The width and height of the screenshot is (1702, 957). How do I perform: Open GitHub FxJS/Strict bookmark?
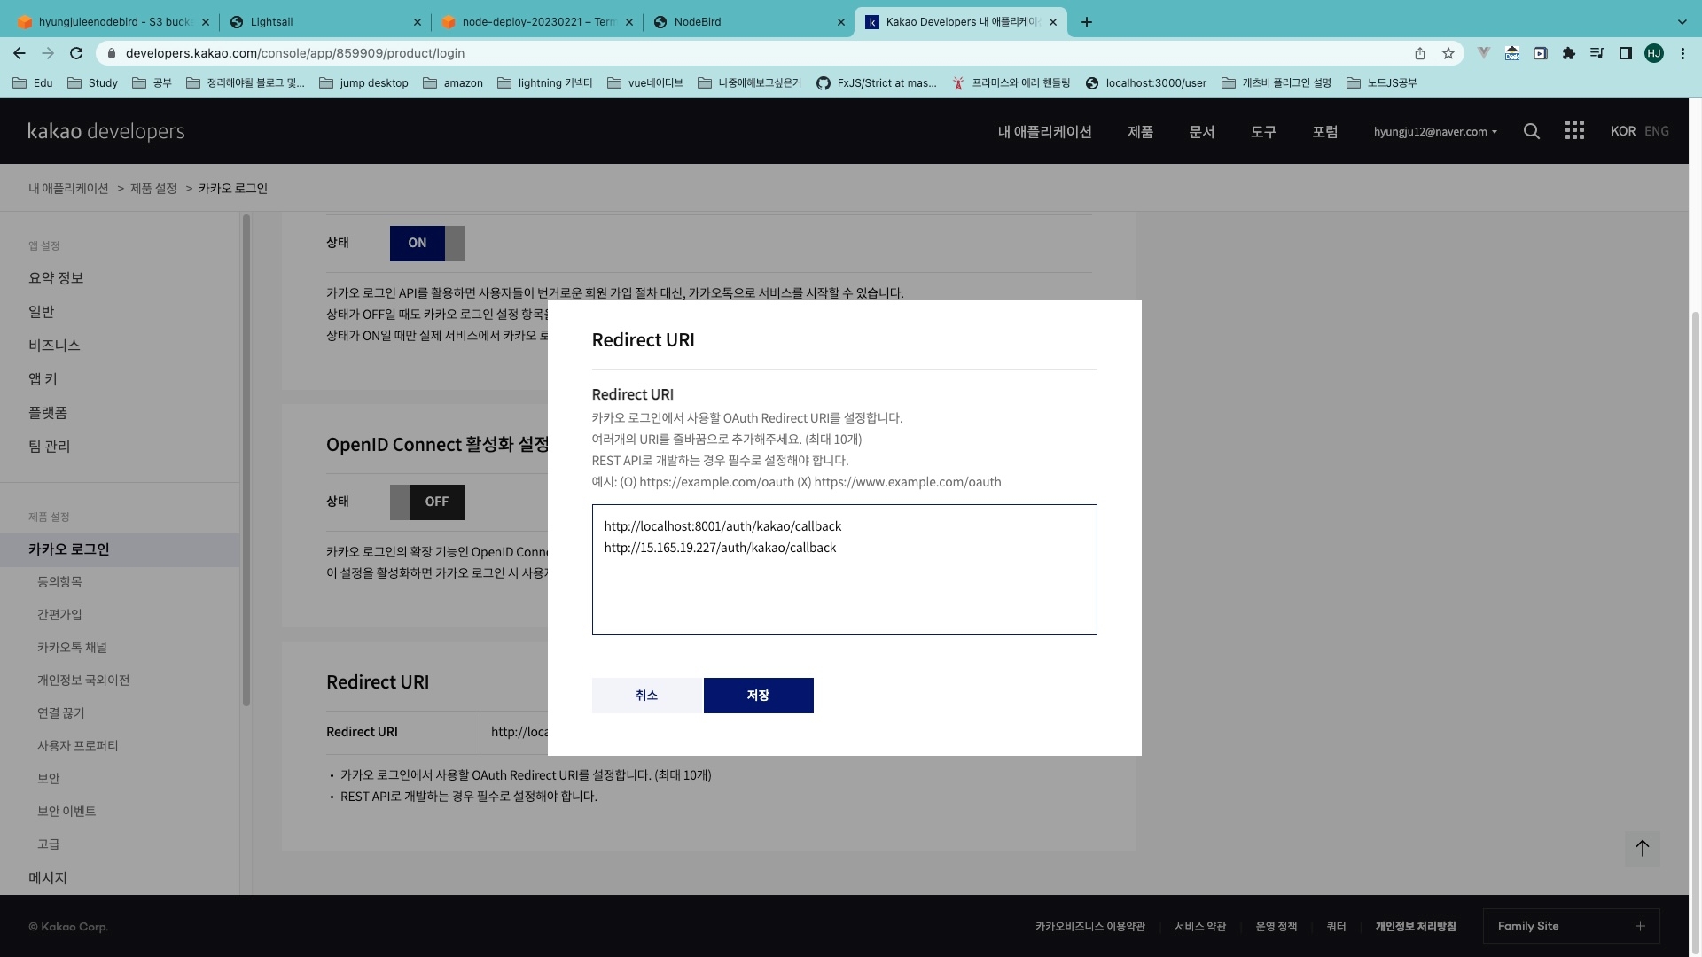click(x=876, y=83)
